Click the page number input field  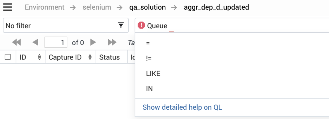coord(56,43)
